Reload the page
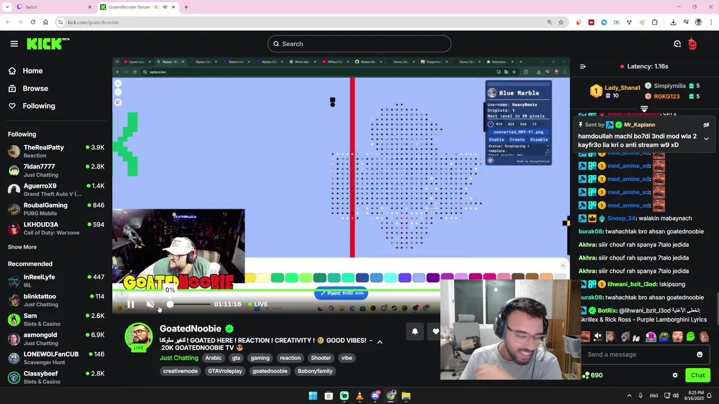719x404 pixels. tap(33, 22)
